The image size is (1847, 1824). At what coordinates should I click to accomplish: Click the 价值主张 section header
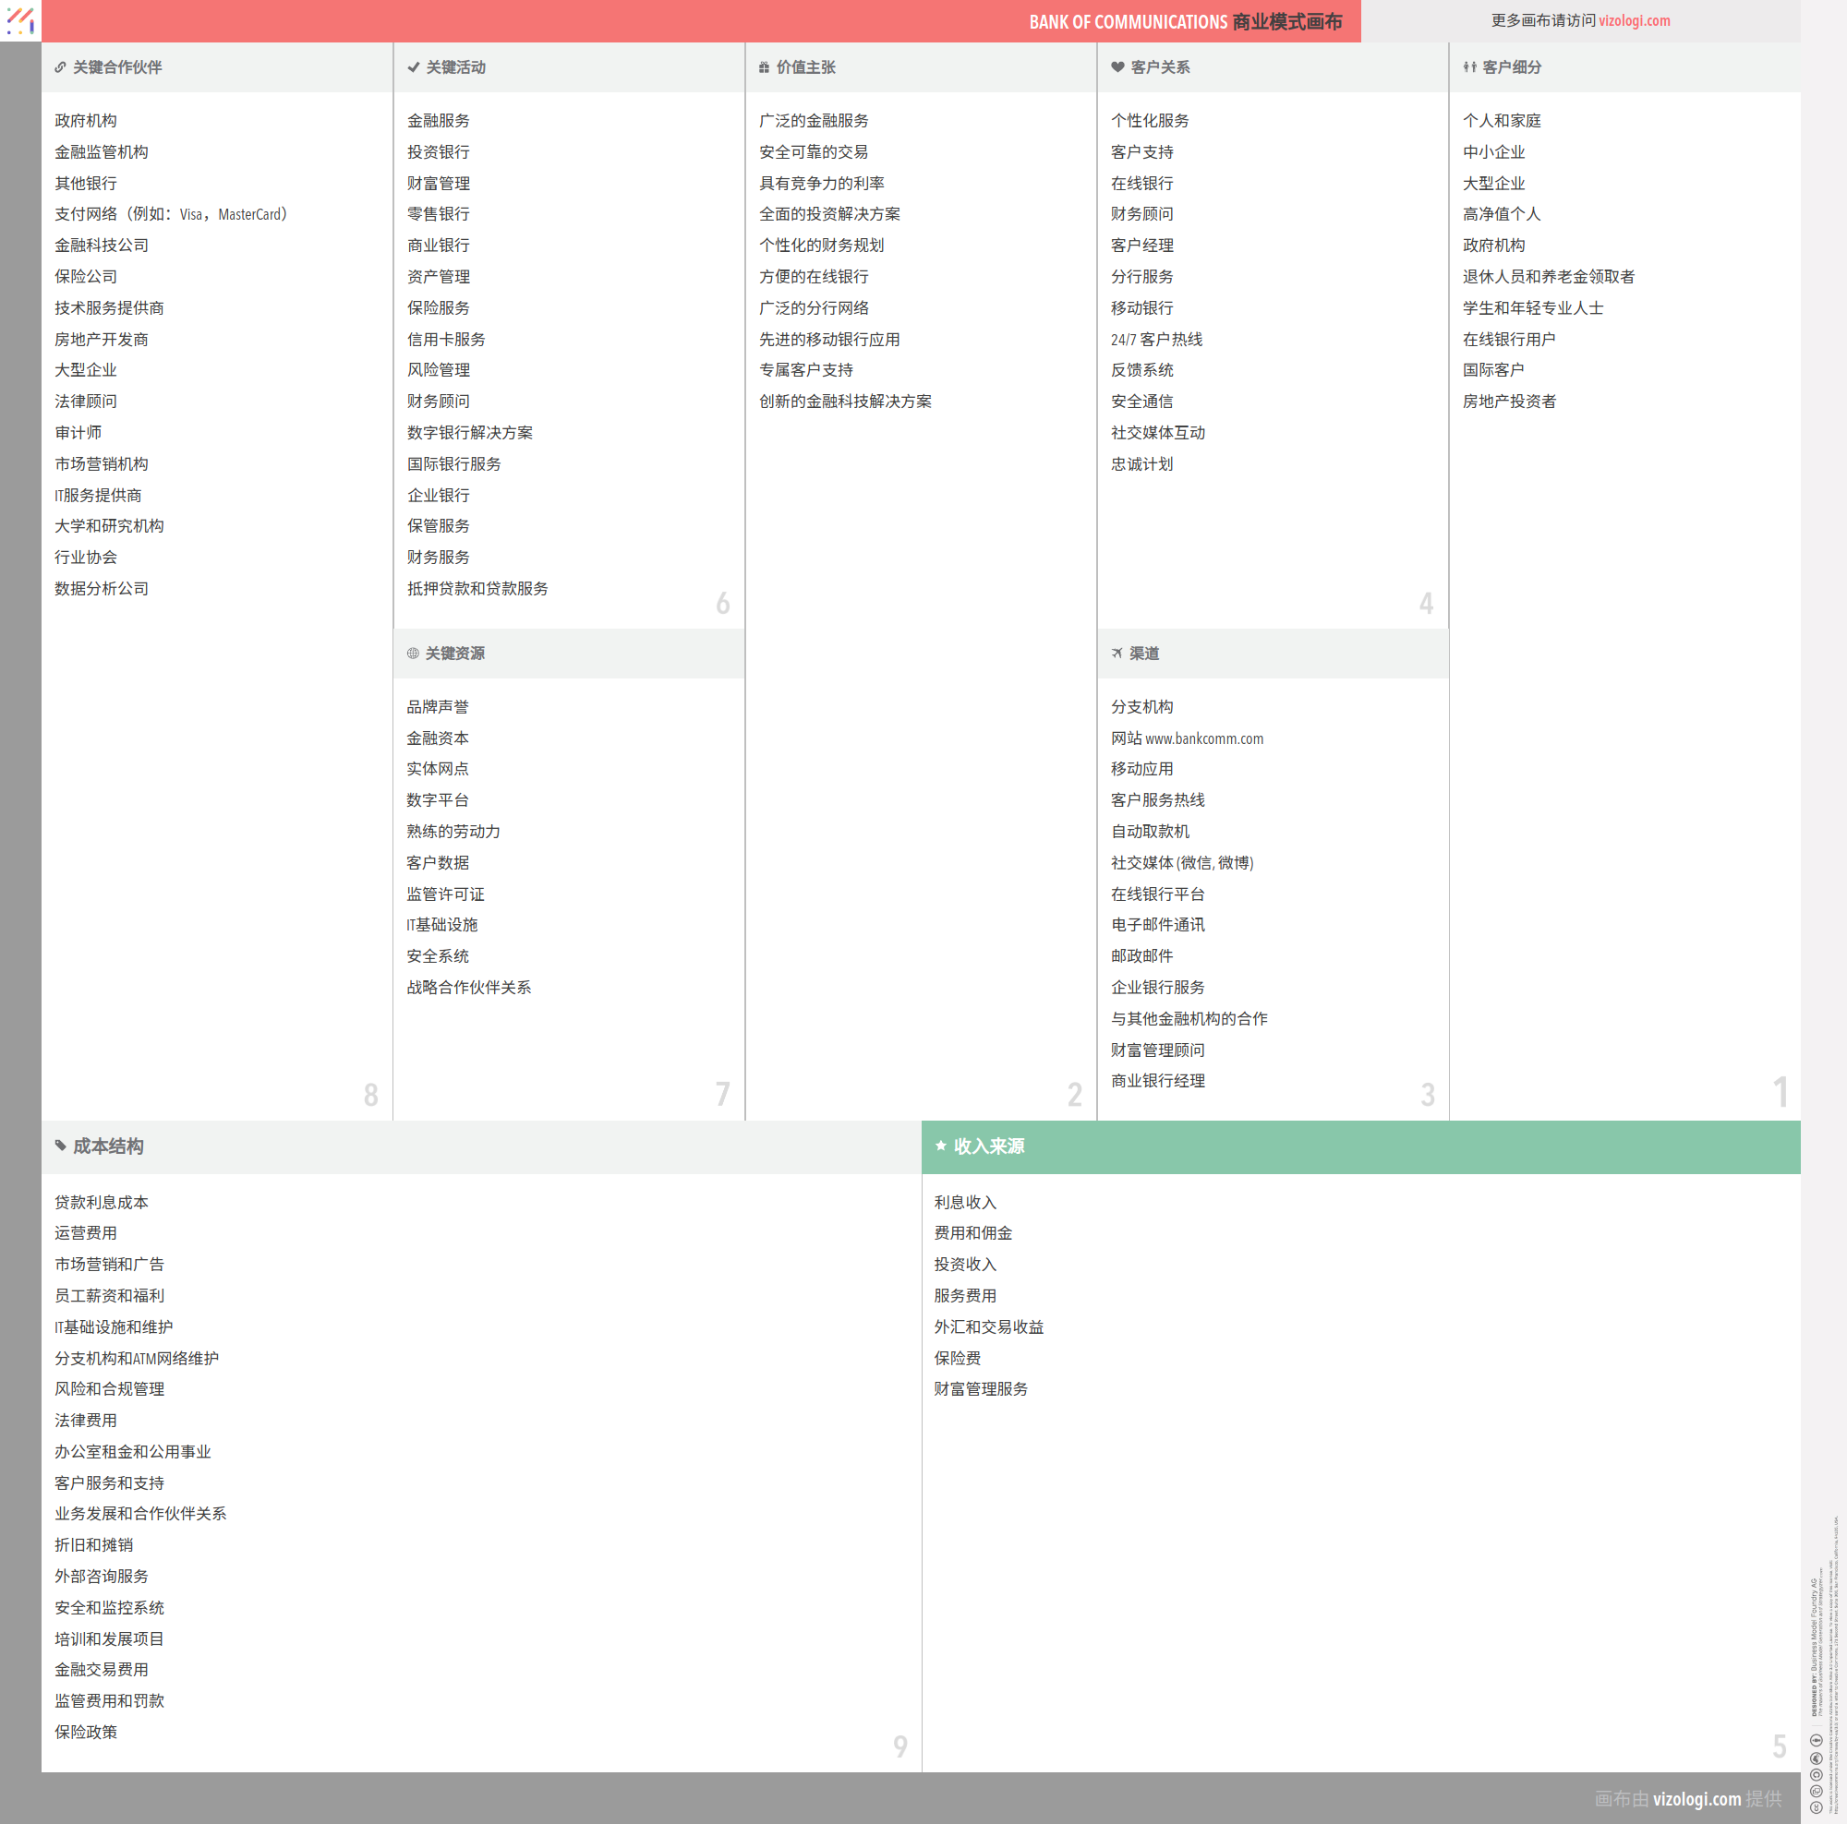click(x=805, y=67)
